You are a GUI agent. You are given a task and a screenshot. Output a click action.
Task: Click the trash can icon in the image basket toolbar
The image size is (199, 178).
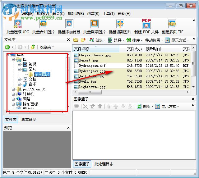(x=100, y=106)
